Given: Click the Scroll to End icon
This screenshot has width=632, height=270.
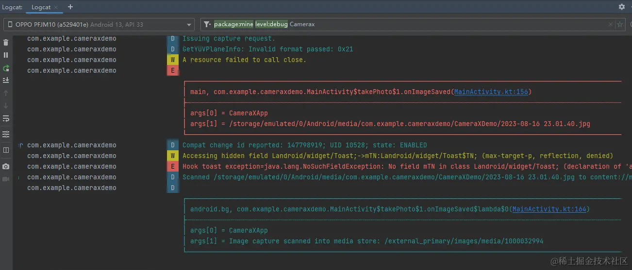Looking at the screenshot, I should pos(6,80).
